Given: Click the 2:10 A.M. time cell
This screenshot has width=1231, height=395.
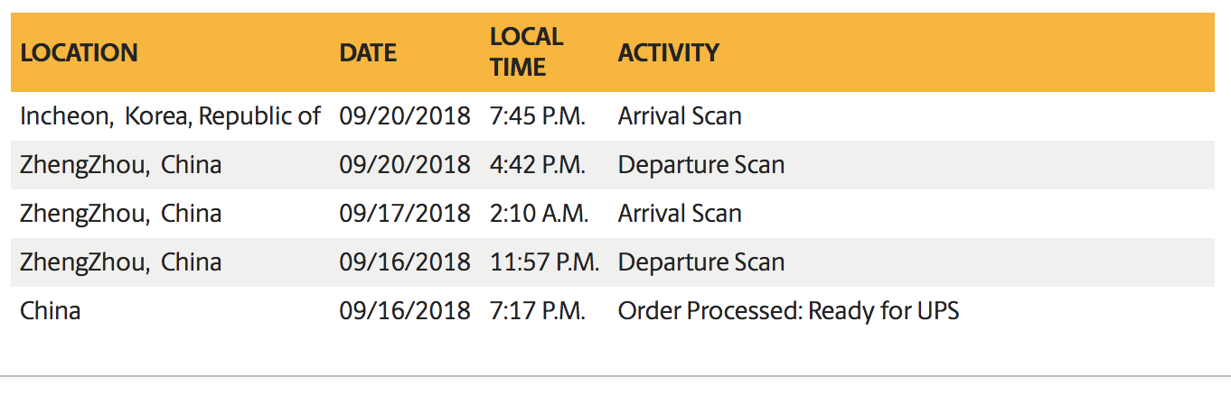Looking at the screenshot, I should (x=540, y=214).
